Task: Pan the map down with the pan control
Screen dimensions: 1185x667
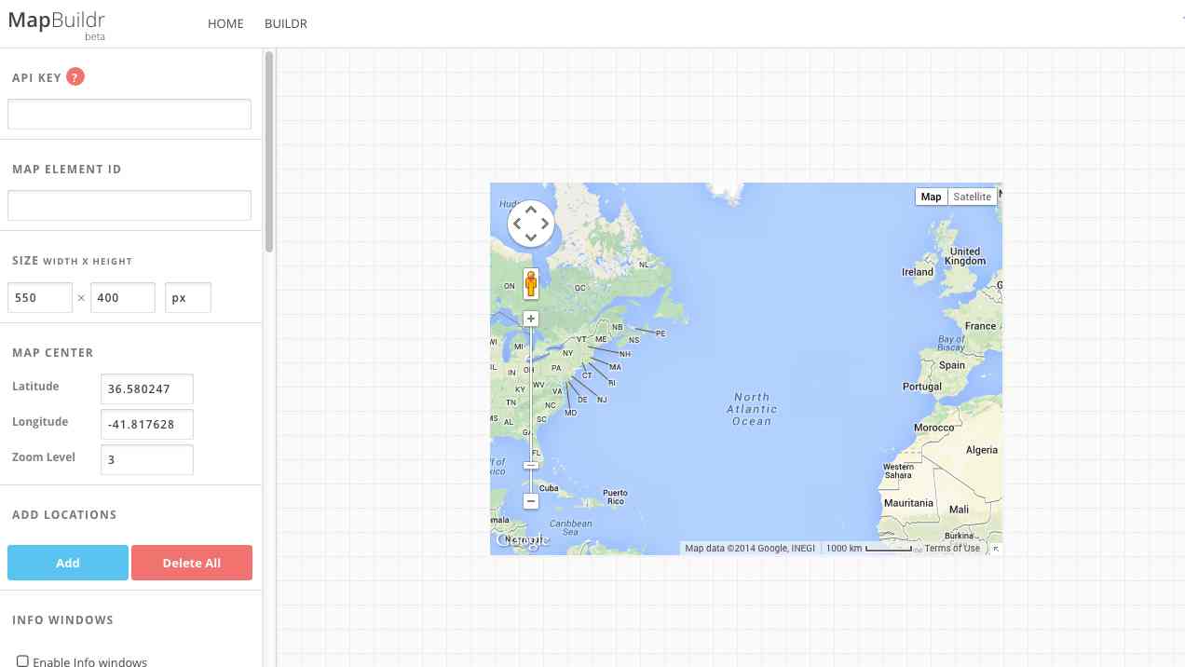Action: (531, 238)
